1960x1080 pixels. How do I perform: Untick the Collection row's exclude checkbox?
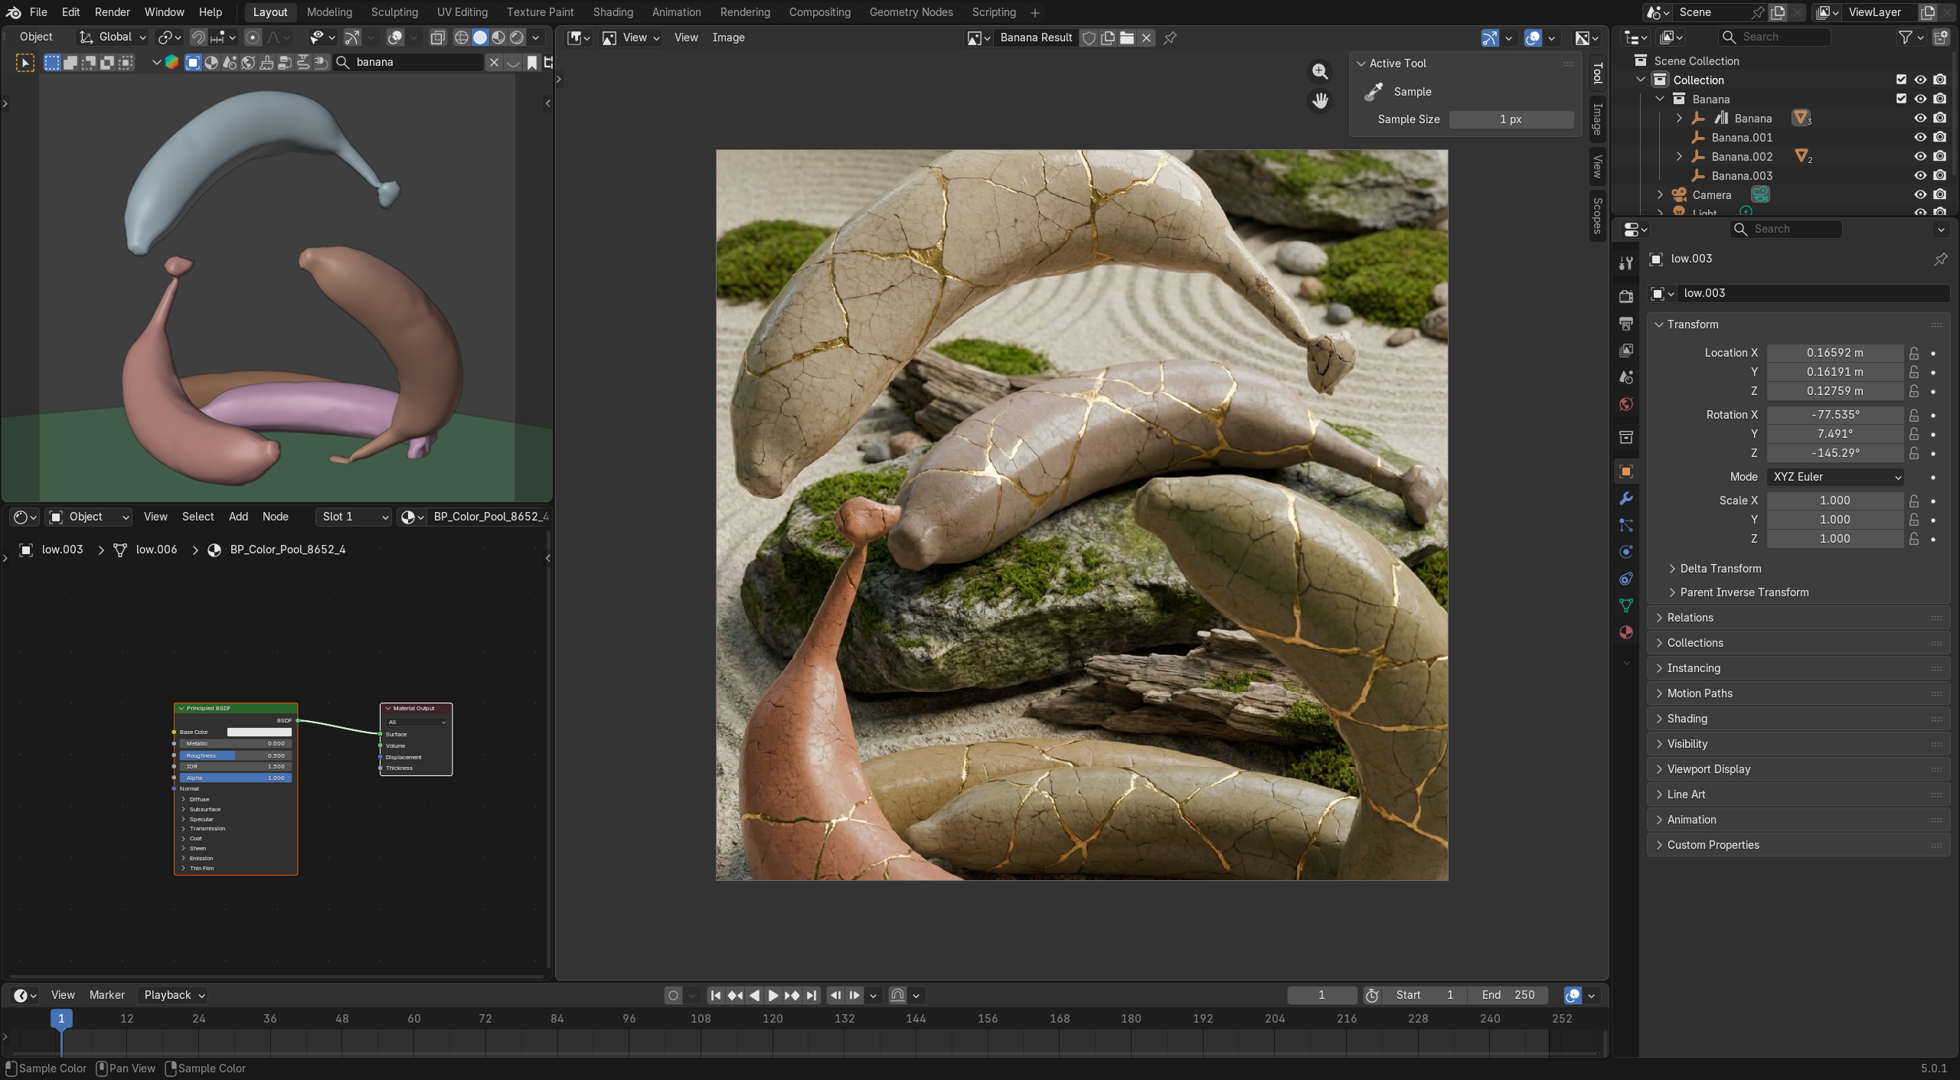1901,80
